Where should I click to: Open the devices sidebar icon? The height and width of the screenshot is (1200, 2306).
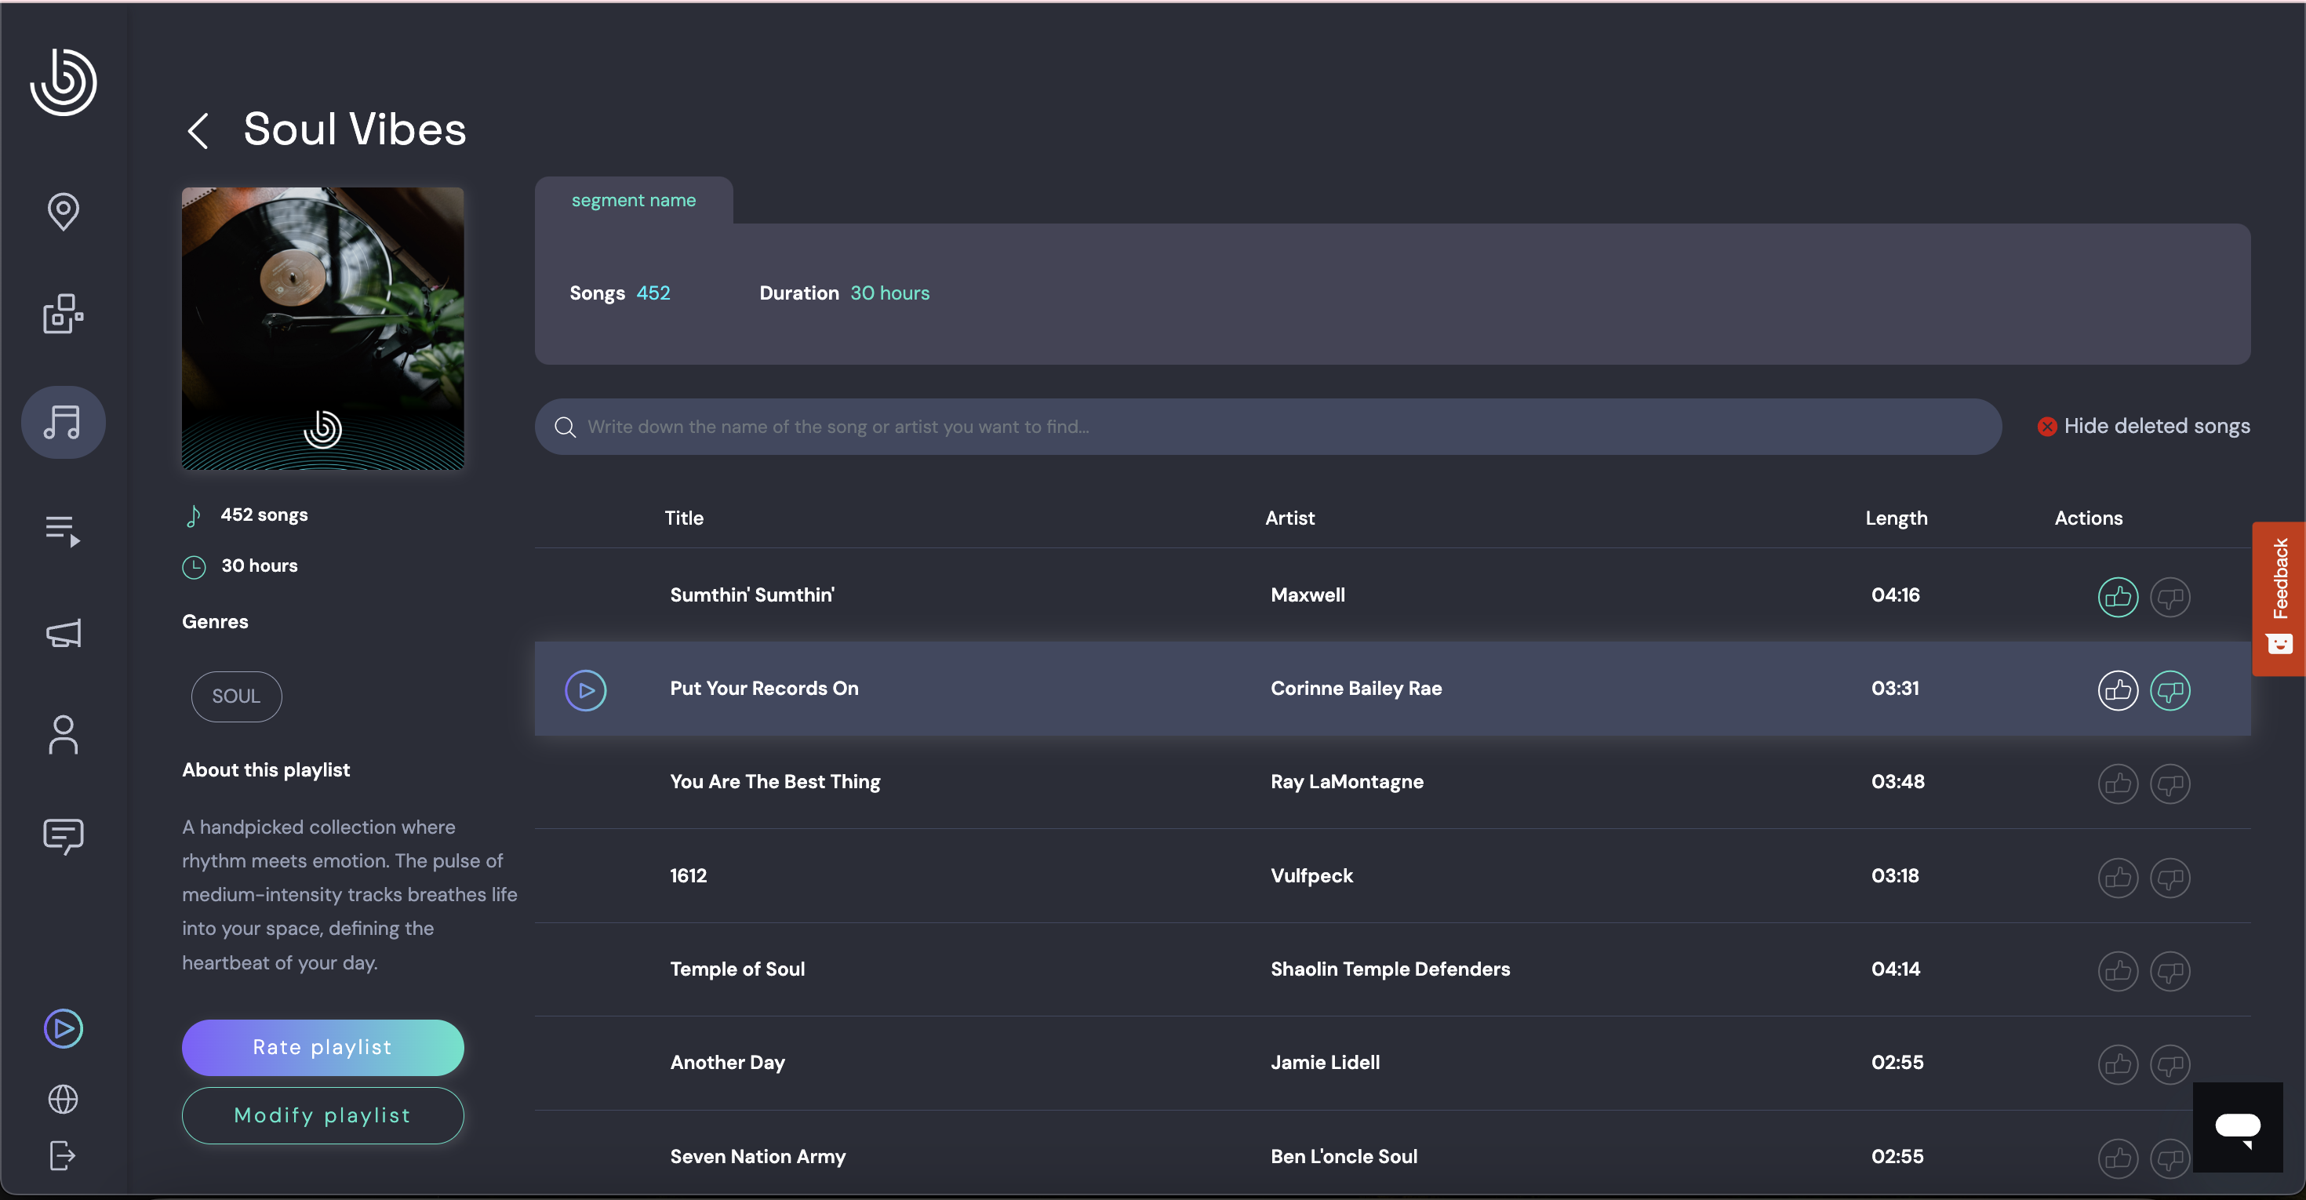(64, 314)
